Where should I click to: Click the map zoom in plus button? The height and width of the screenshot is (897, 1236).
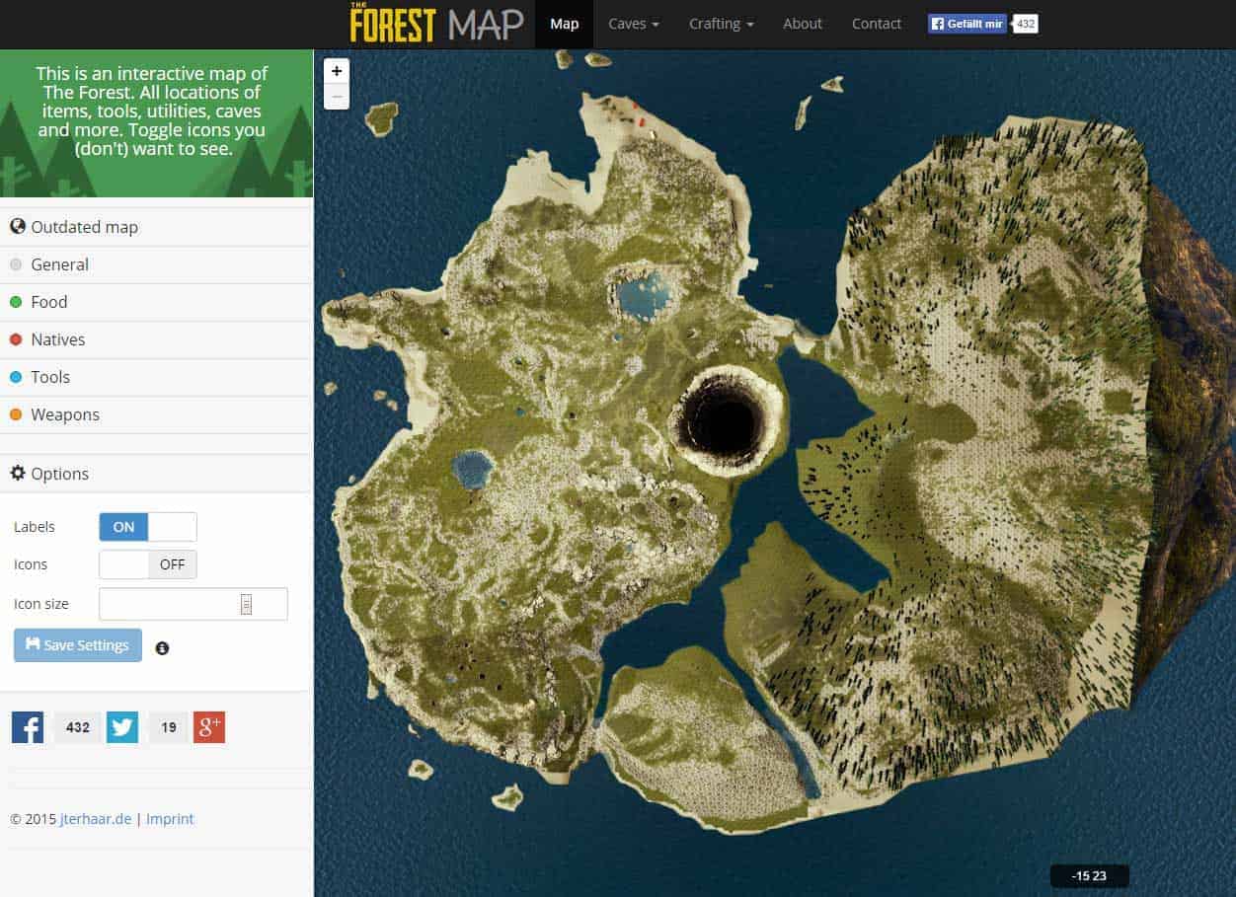point(337,71)
